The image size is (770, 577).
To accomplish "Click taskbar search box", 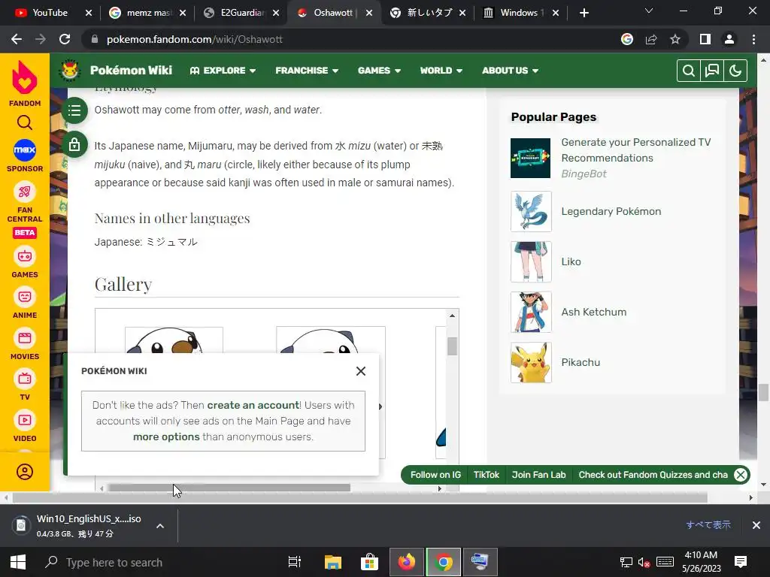I will click(x=157, y=562).
